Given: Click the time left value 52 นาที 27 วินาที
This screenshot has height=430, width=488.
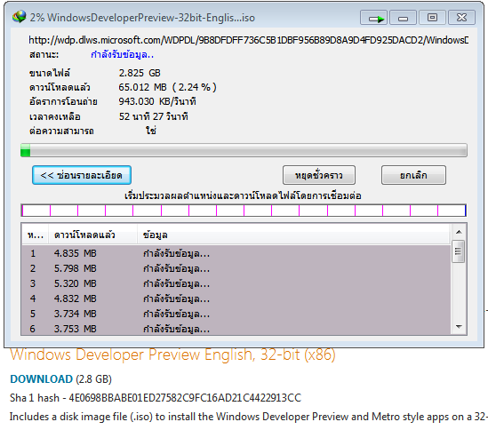Looking at the screenshot, I should [x=154, y=116].
